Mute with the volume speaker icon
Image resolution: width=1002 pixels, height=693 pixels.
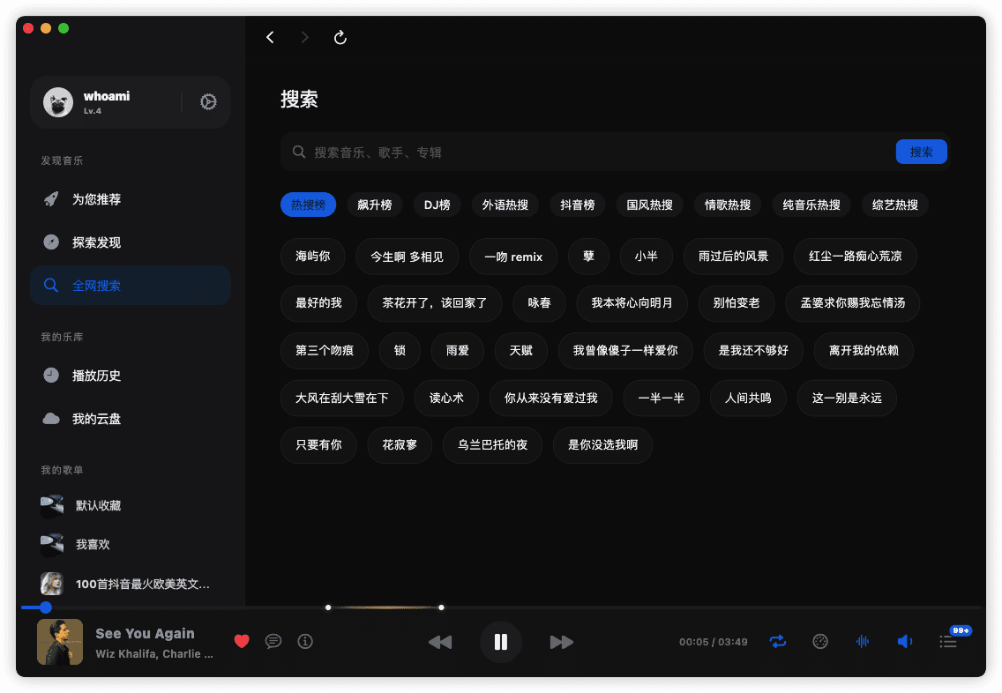[x=905, y=641]
